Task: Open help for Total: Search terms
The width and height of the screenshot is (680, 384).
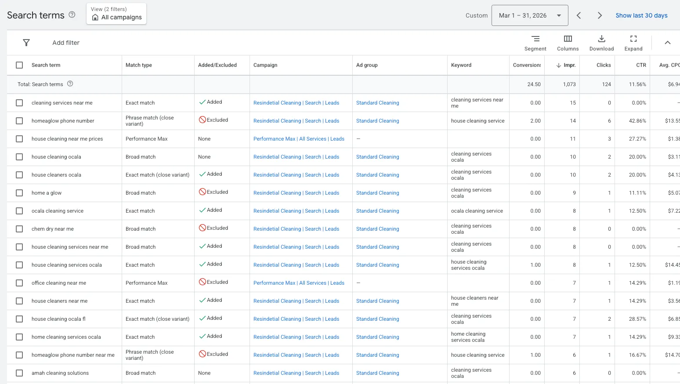Action: (x=70, y=83)
